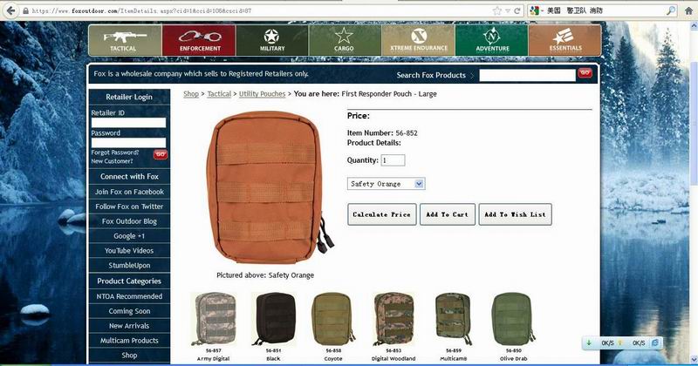Open search engine selector dropdown
Viewport: 698px width, 366px height.
(x=537, y=10)
